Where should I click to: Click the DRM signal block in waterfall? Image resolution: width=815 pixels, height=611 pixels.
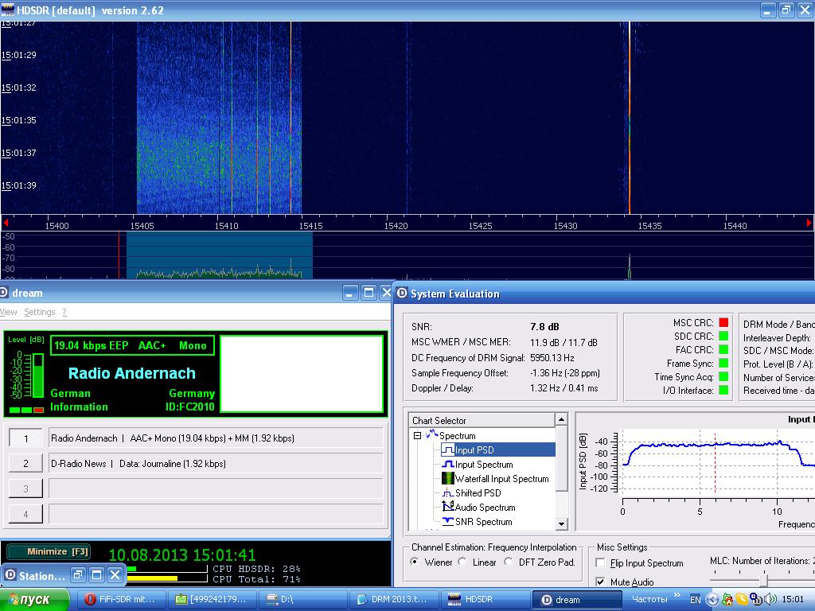(219, 117)
